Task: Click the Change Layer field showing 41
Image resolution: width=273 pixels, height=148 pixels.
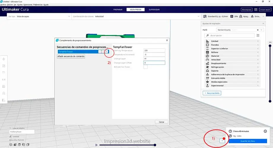Action: [x=154, y=59]
